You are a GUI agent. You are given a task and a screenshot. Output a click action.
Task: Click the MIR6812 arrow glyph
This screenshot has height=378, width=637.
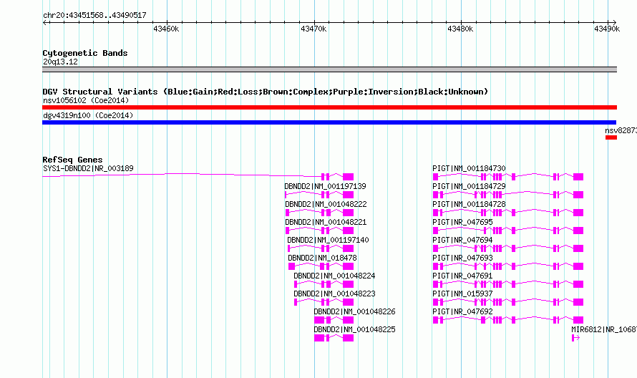(x=575, y=338)
